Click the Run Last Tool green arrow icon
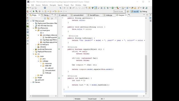Viewport: 179px width, 101px height. [34, 12]
